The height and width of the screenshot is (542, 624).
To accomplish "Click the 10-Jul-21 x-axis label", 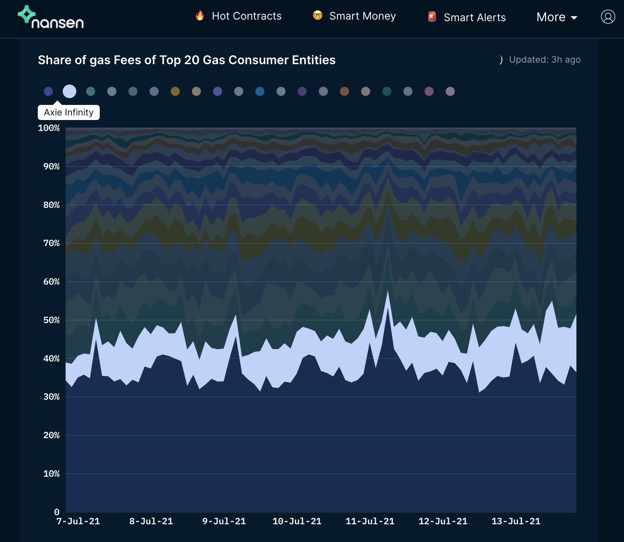I will [297, 521].
